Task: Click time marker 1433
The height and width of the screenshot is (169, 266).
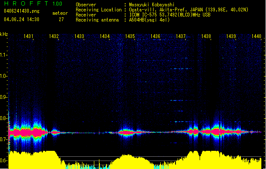Action: coord(79,36)
